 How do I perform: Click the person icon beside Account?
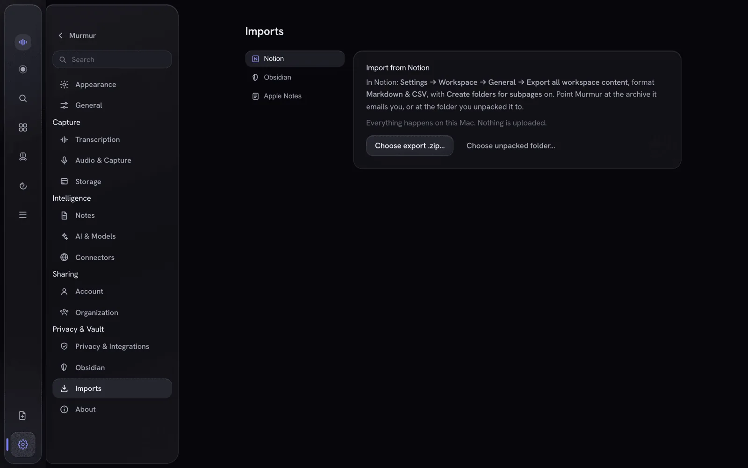pos(65,291)
